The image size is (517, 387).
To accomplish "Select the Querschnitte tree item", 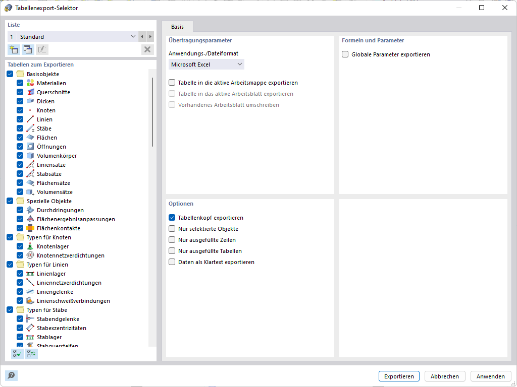I will (53, 92).
